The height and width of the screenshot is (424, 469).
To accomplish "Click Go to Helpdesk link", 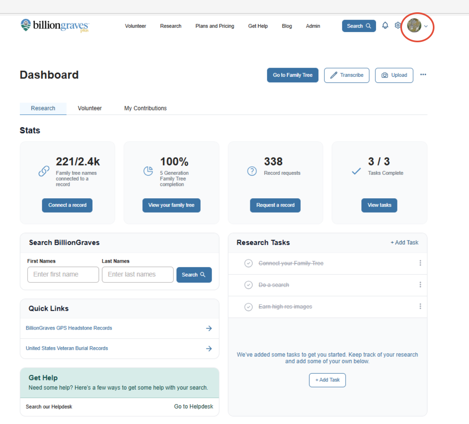I will [194, 406].
